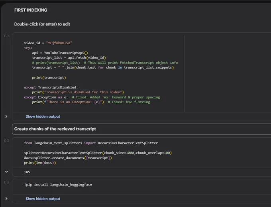Viewport: 271px width, 207px height.
Task: Run the RecursiveCharacterTextSplitter cell
Action: [x=6, y=141]
